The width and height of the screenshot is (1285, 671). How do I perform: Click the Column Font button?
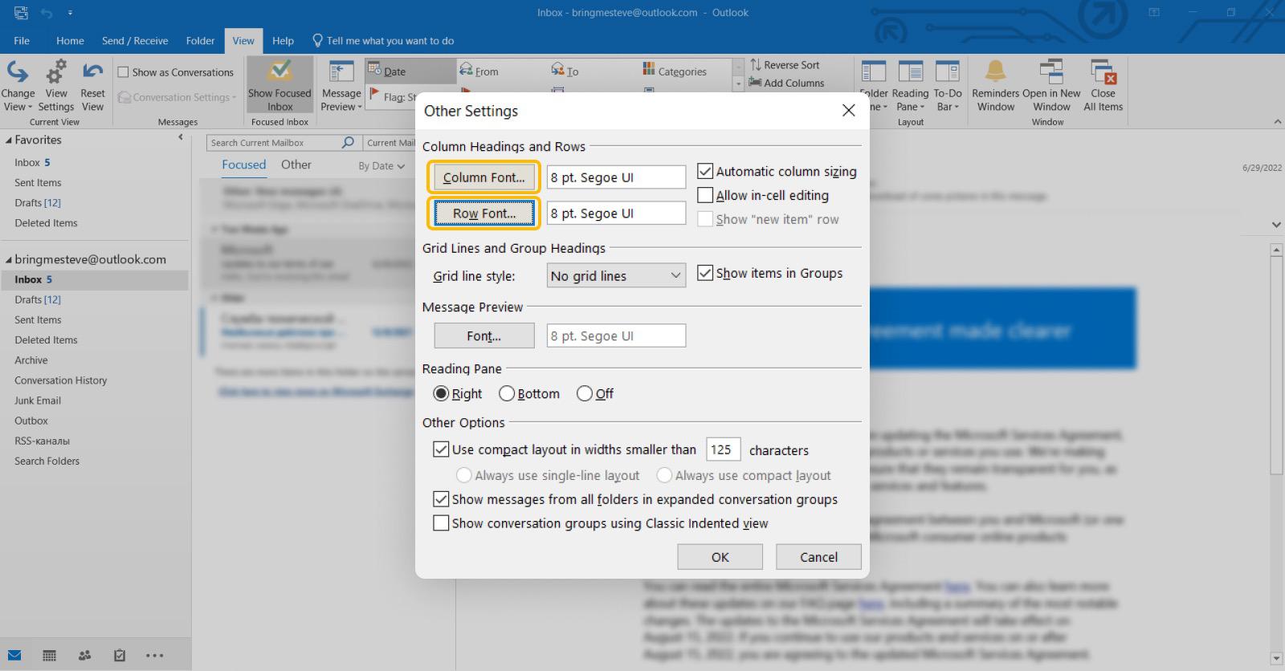483,177
